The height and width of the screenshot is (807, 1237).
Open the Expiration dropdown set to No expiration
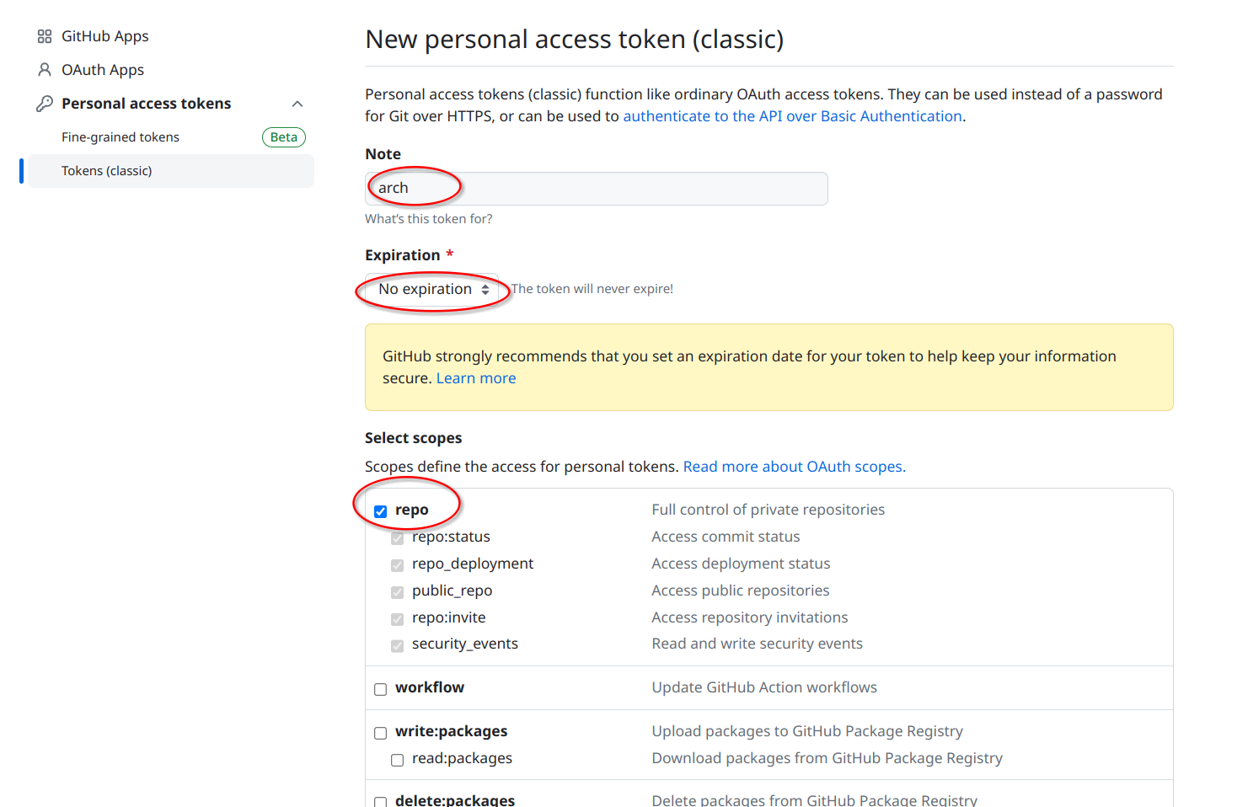click(432, 290)
